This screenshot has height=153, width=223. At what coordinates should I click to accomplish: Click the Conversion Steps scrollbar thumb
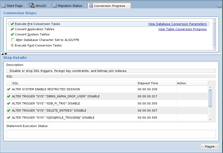point(214,34)
